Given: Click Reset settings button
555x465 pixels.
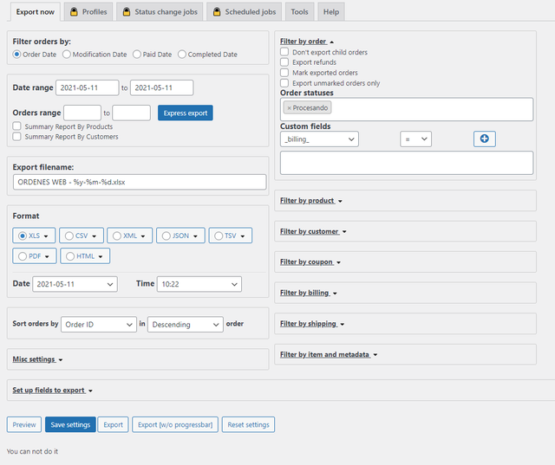Looking at the screenshot, I should point(249,424).
